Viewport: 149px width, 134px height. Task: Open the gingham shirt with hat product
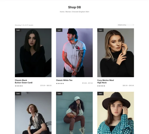point(116,113)
